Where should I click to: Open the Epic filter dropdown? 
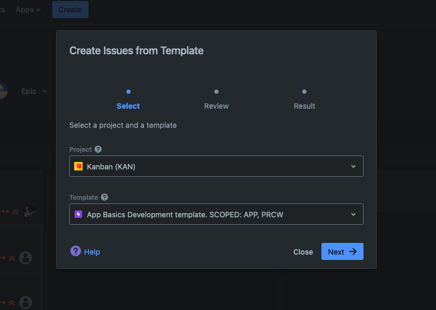[x=34, y=91]
